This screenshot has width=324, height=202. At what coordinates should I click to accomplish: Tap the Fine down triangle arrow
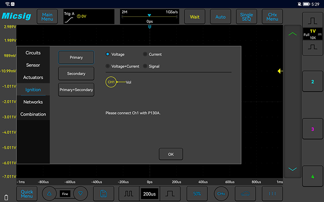pos(80,193)
